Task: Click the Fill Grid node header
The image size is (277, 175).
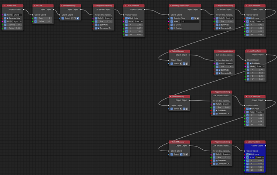Action: point(43,6)
